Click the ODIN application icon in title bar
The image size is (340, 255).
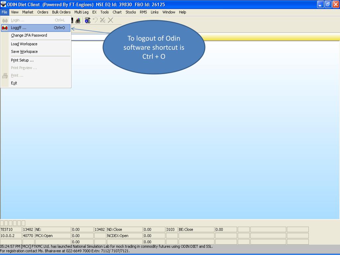click(3, 4)
